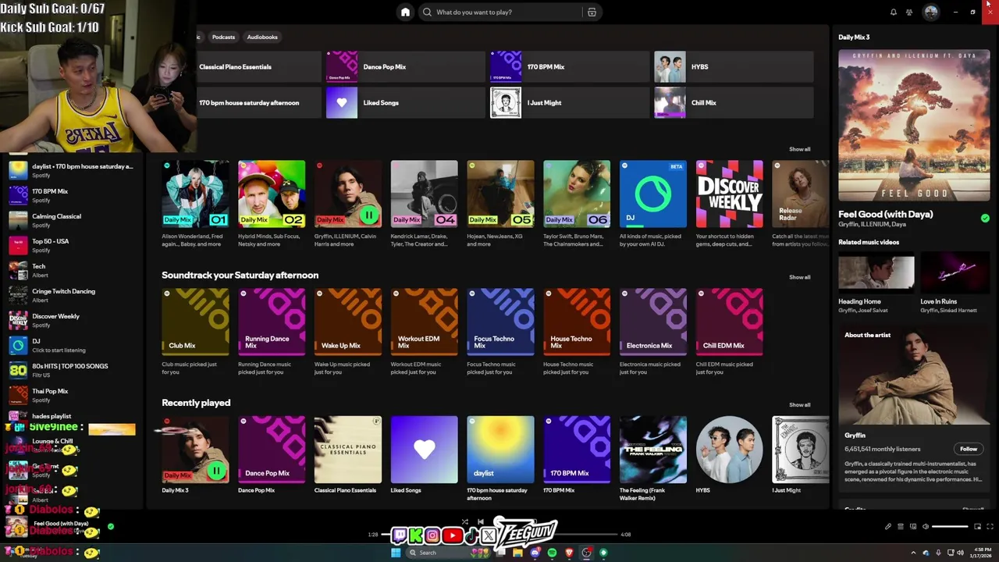Open Chill EDM Mix card
999x562 pixels.
click(x=730, y=332)
